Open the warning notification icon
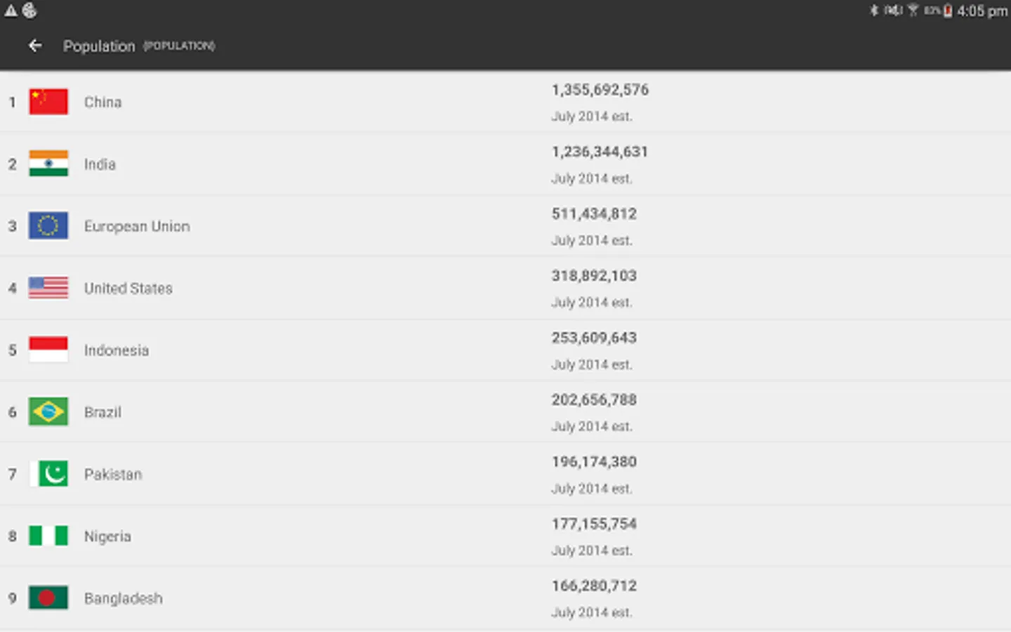The height and width of the screenshot is (632, 1011). pos(11,11)
